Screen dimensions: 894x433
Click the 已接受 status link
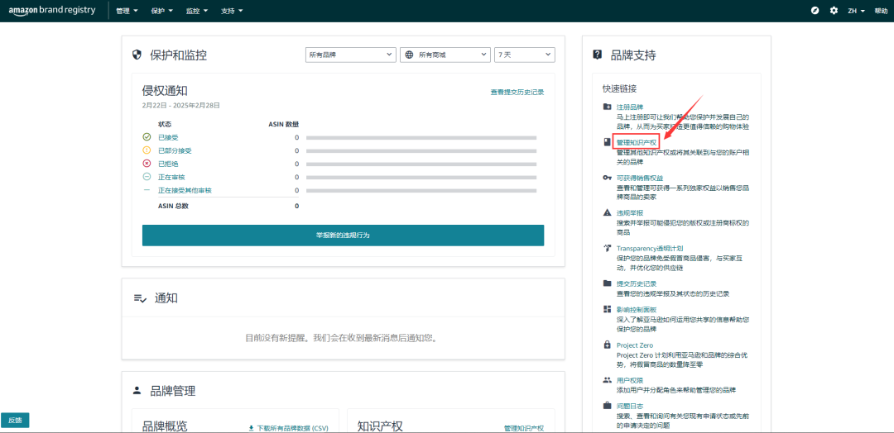tap(168, 137)
